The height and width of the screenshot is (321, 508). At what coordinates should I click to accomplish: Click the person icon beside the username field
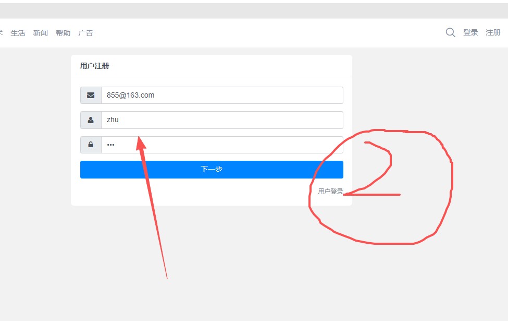tap(91, 120)
